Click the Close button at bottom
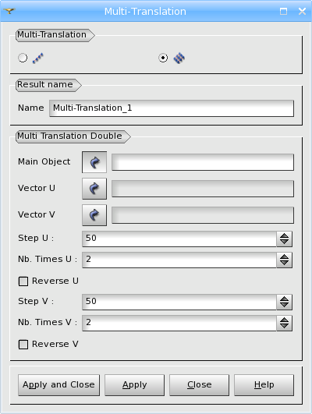Viewport: 312px width, 414px height. (x=199, y=385)
